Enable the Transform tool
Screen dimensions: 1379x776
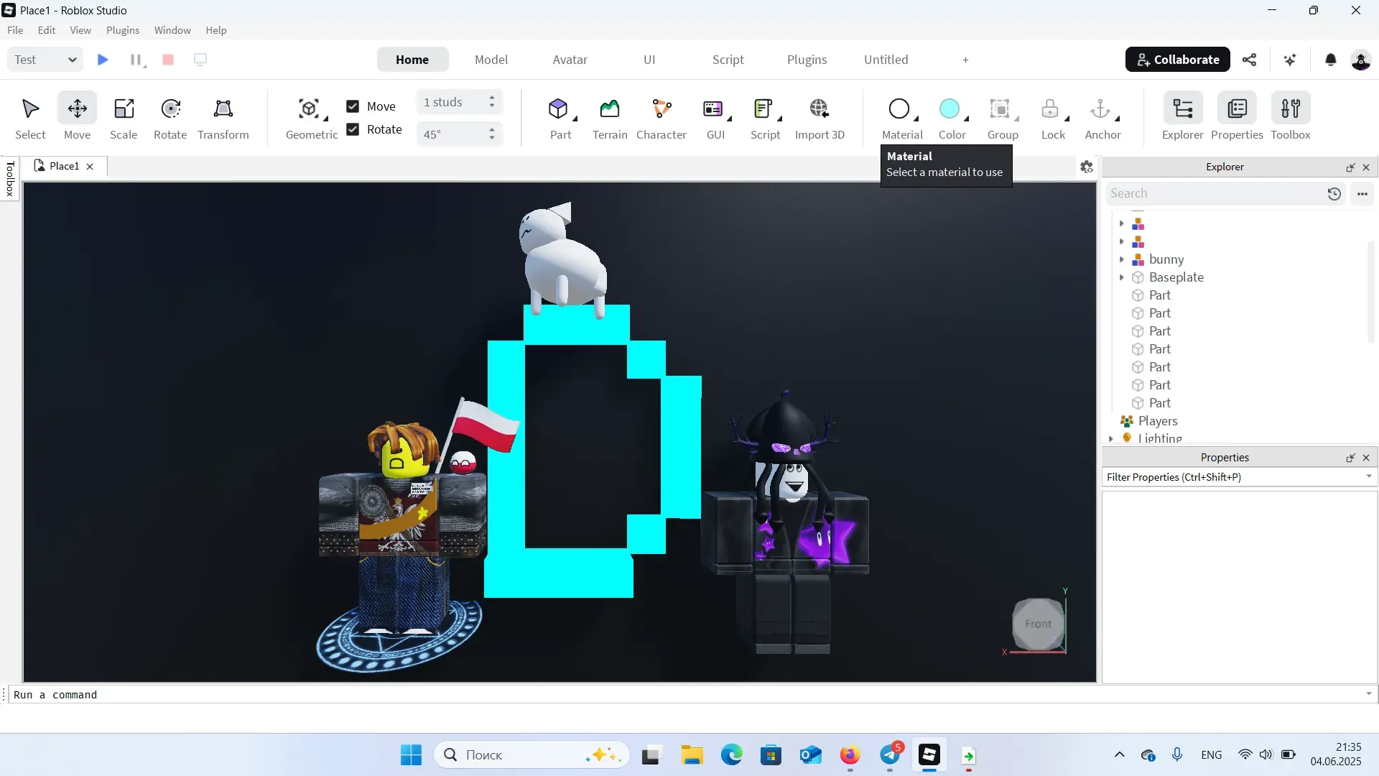[223, 119]
